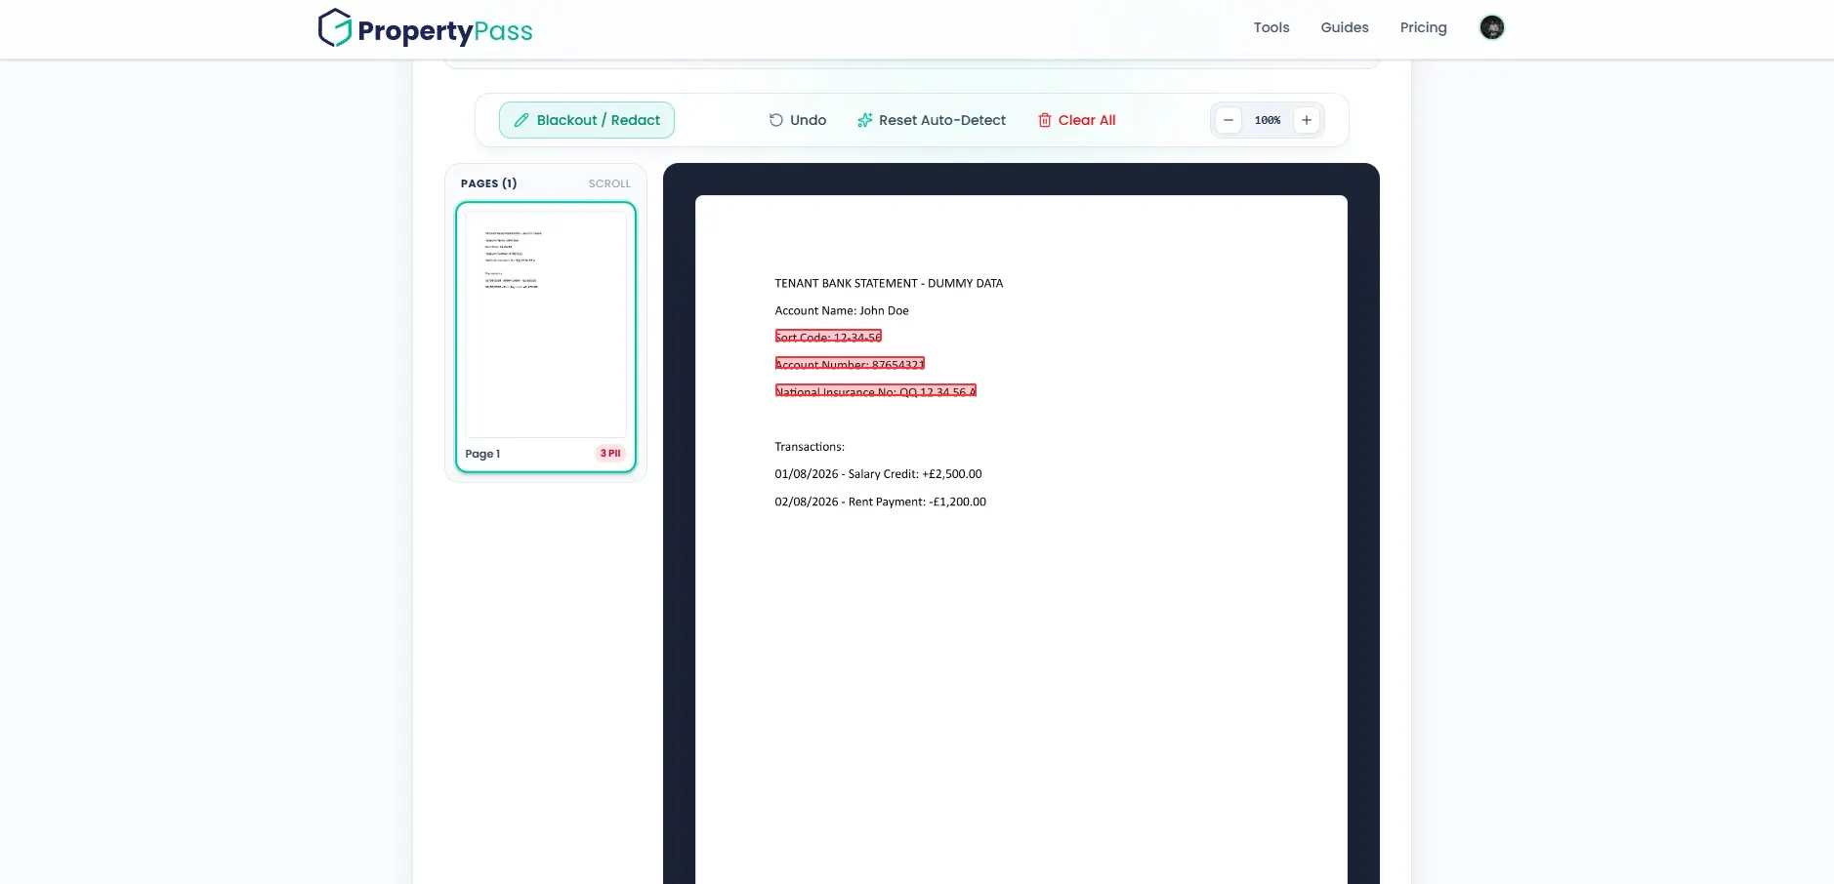1834x884 pixels.
Task: Click the SCROLL label in pages panel
Action: tap(609, 183)
